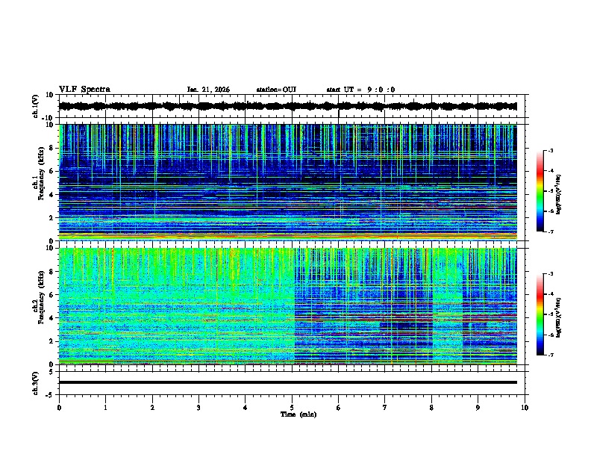
Task: Click the "5" tick on ch.3(V) axis
Action: 51,372
